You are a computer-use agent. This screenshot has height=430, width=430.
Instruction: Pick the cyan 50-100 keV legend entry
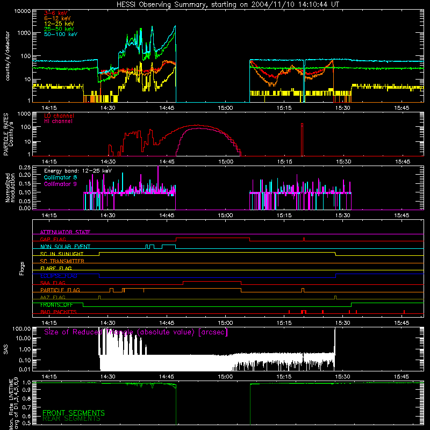61,34
